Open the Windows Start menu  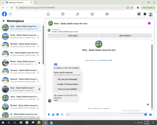click(3, 122)
